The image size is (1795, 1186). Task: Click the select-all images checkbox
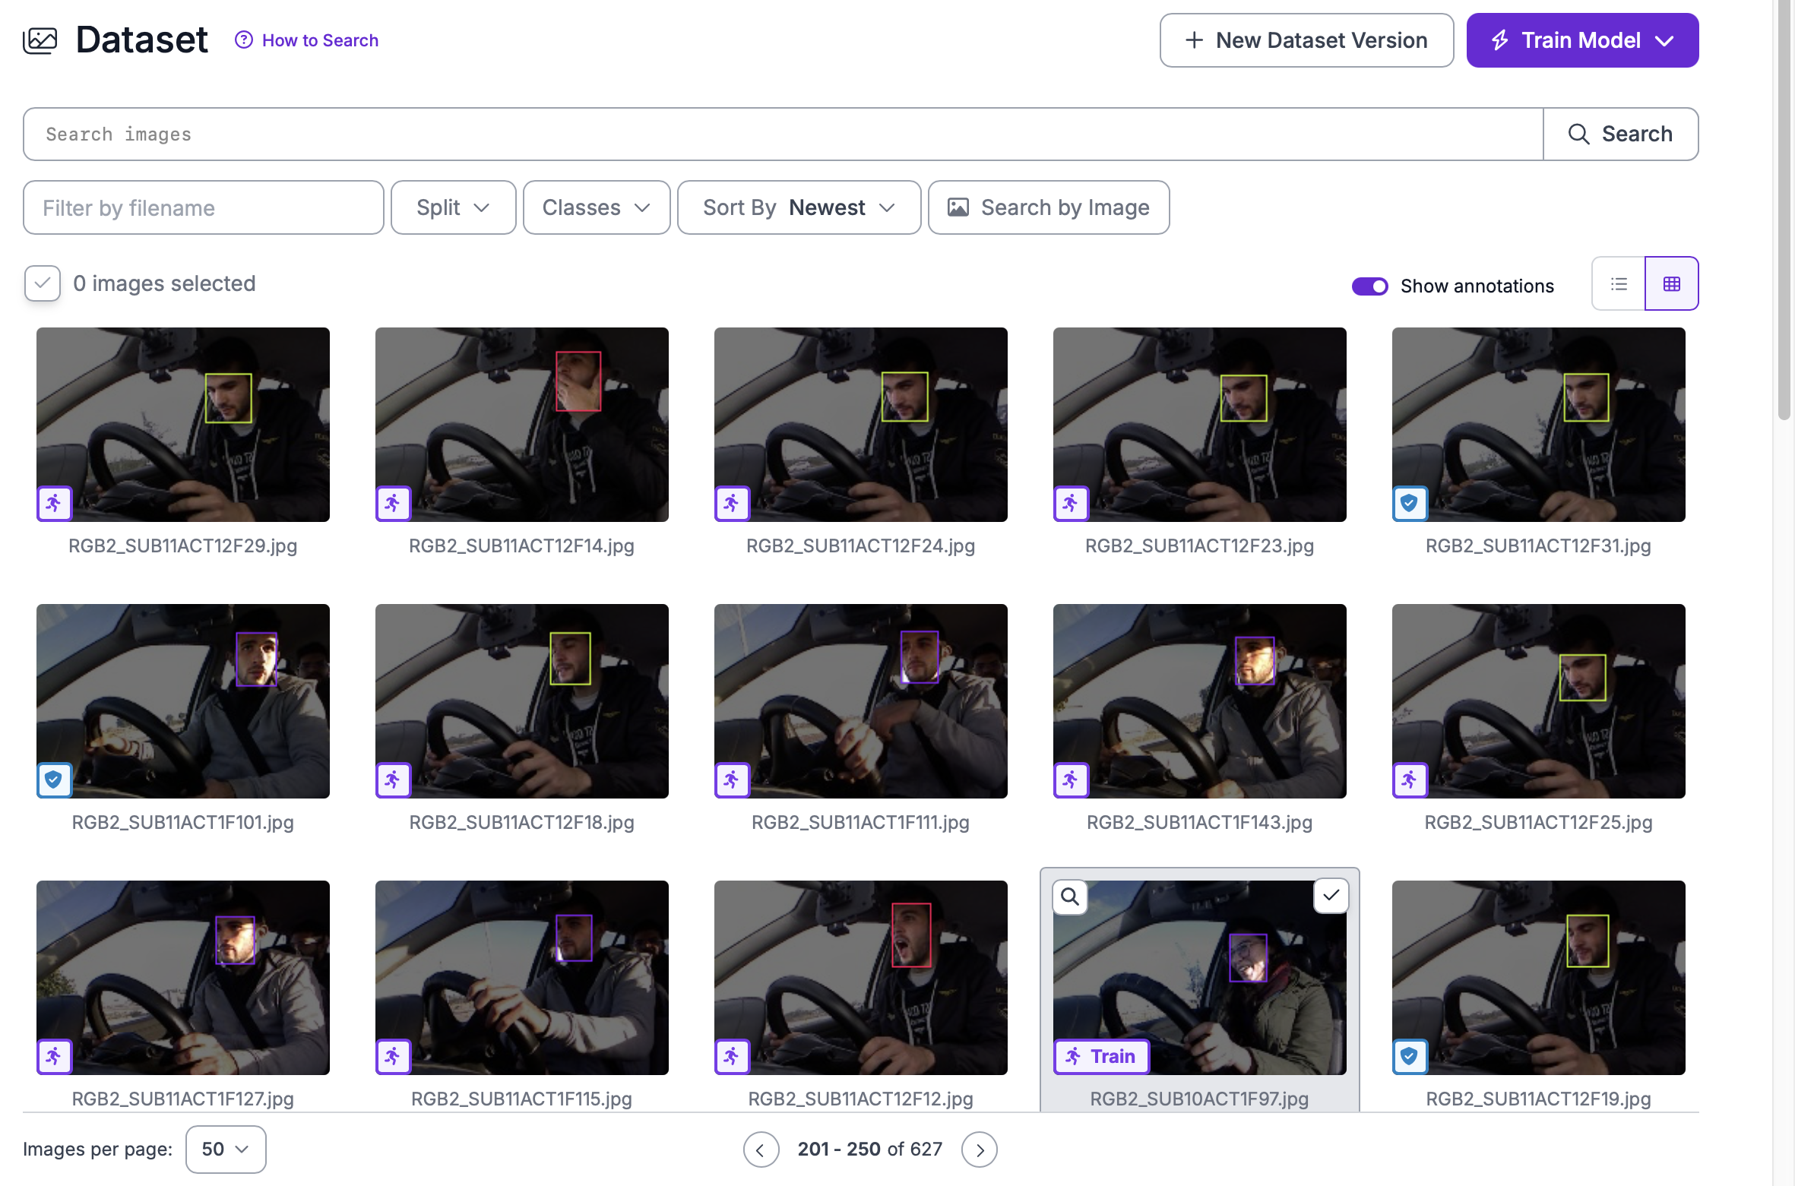(41, 283)
